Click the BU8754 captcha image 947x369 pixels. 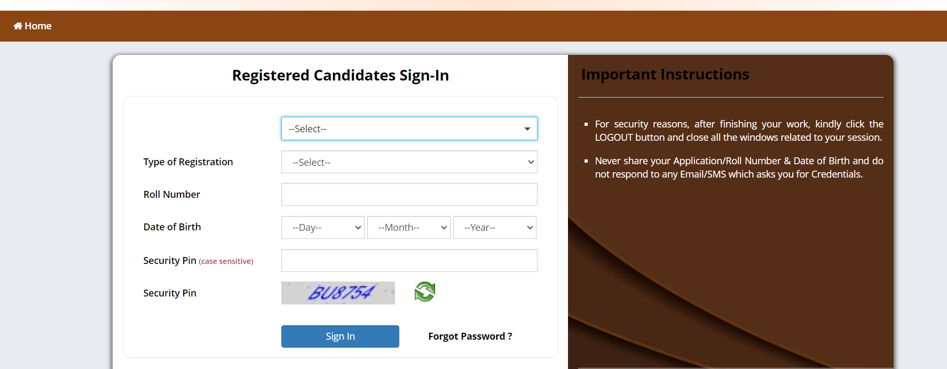coord(338,293)
